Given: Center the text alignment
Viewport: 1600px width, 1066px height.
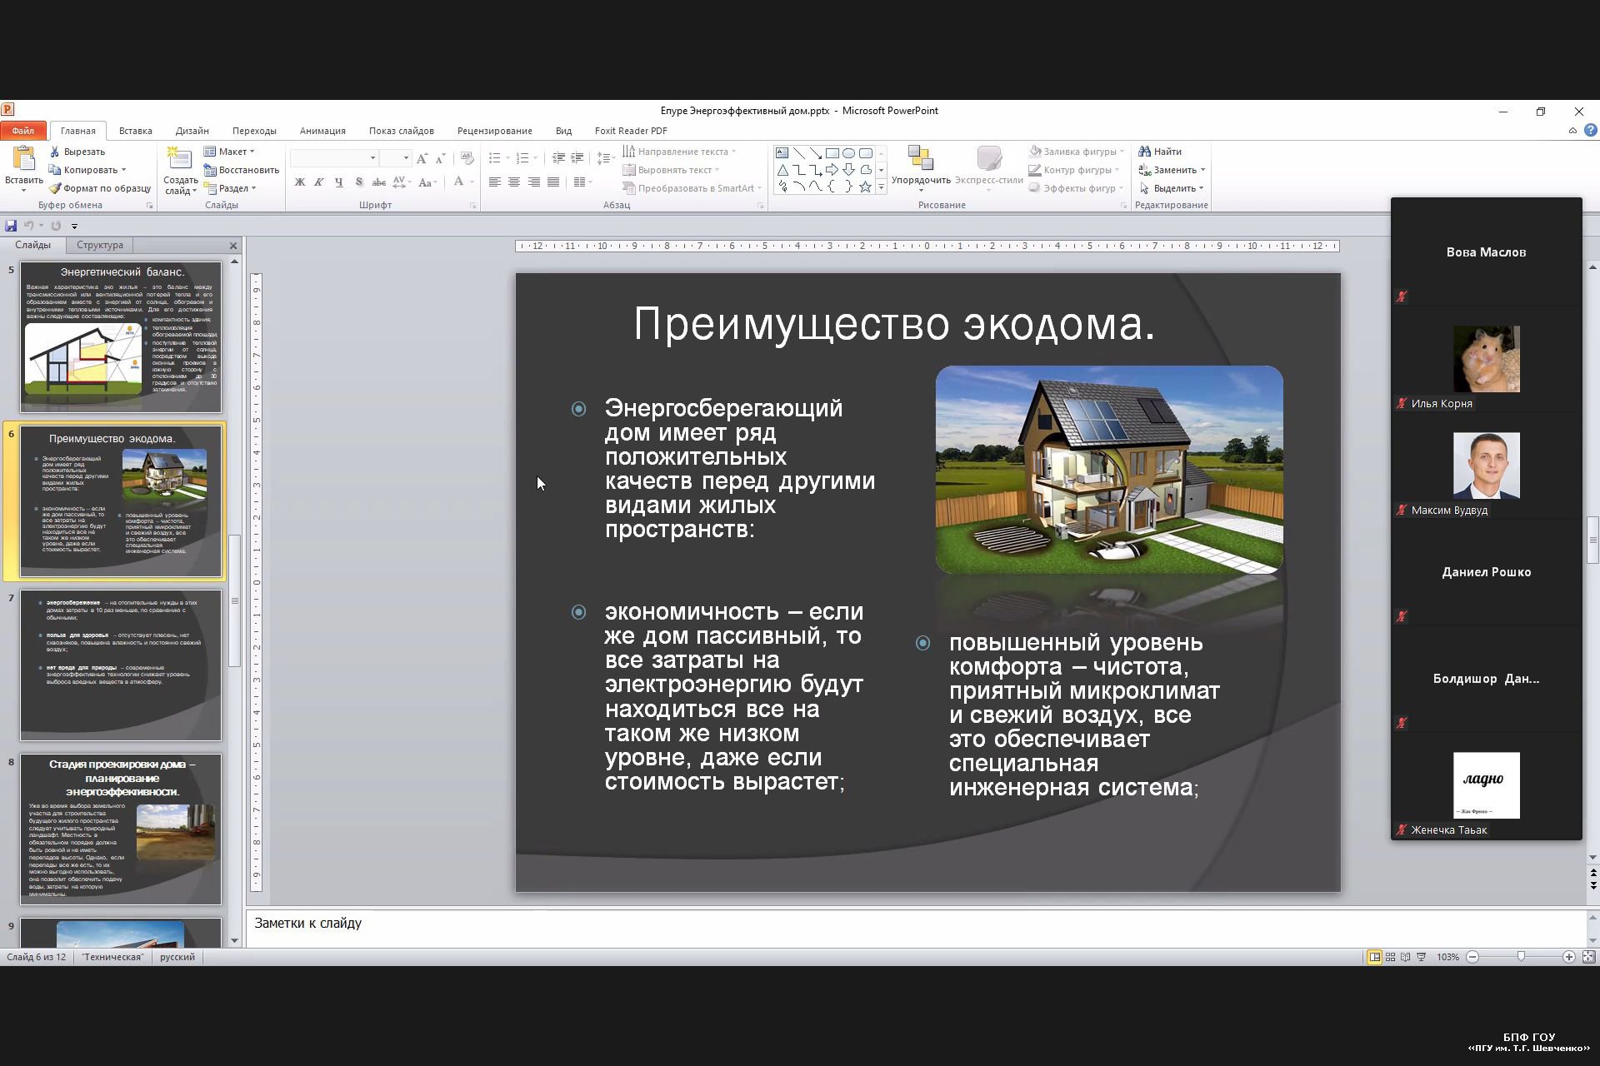Looking at the screenshot, I should click(514, 182).
